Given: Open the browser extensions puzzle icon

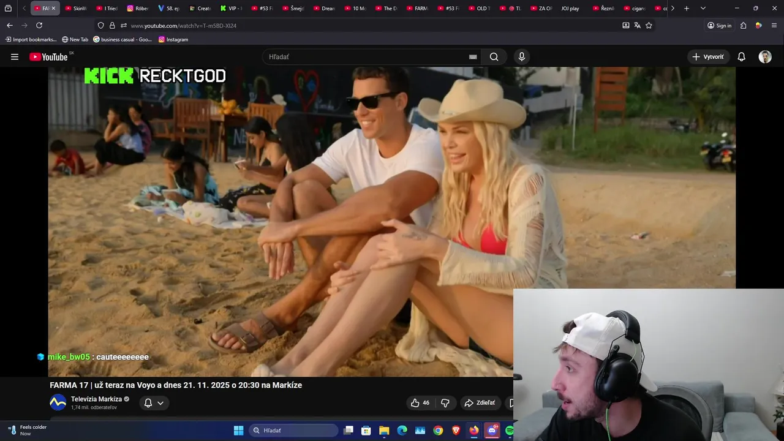Looking at the screenshot, I should 743,25.
